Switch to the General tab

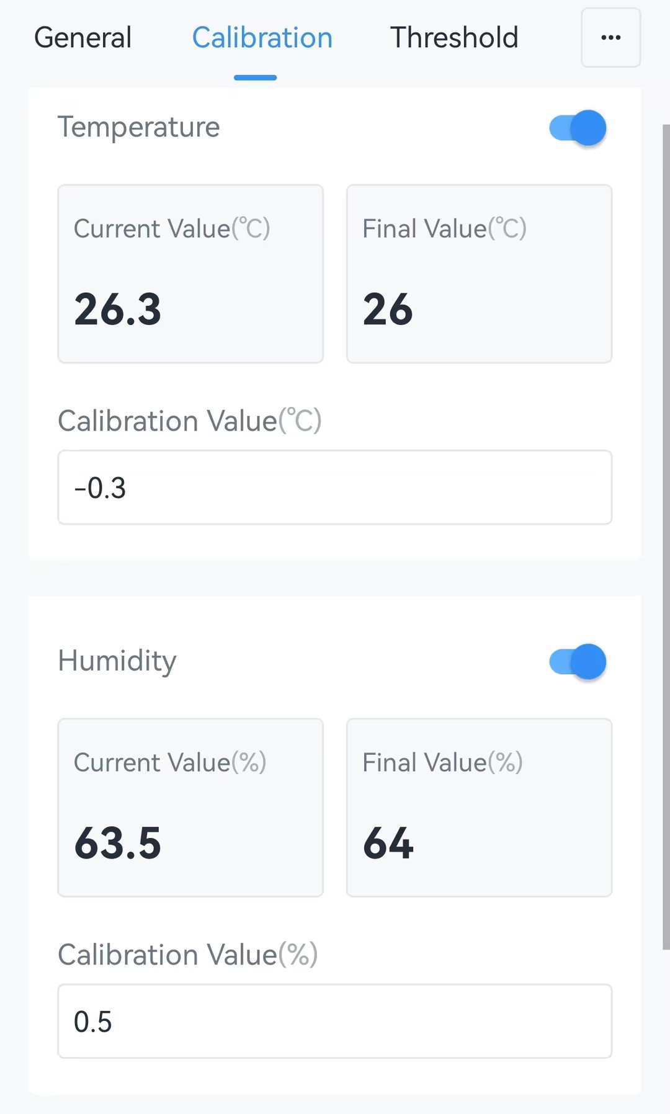click(83, 37)
